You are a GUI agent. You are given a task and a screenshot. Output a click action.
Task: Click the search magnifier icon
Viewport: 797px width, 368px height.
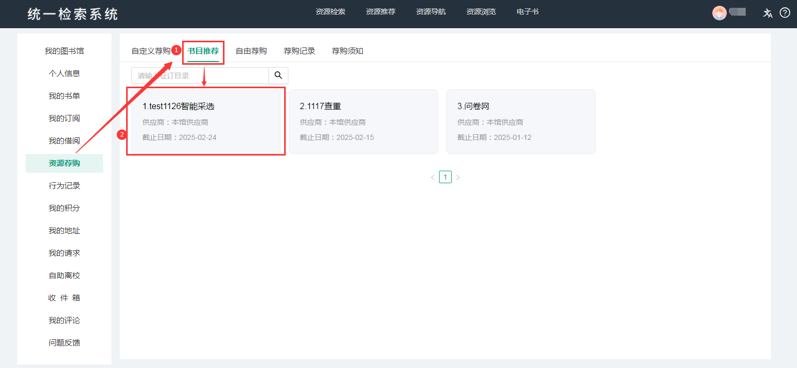pyautogui.click(x=278, y=75)
